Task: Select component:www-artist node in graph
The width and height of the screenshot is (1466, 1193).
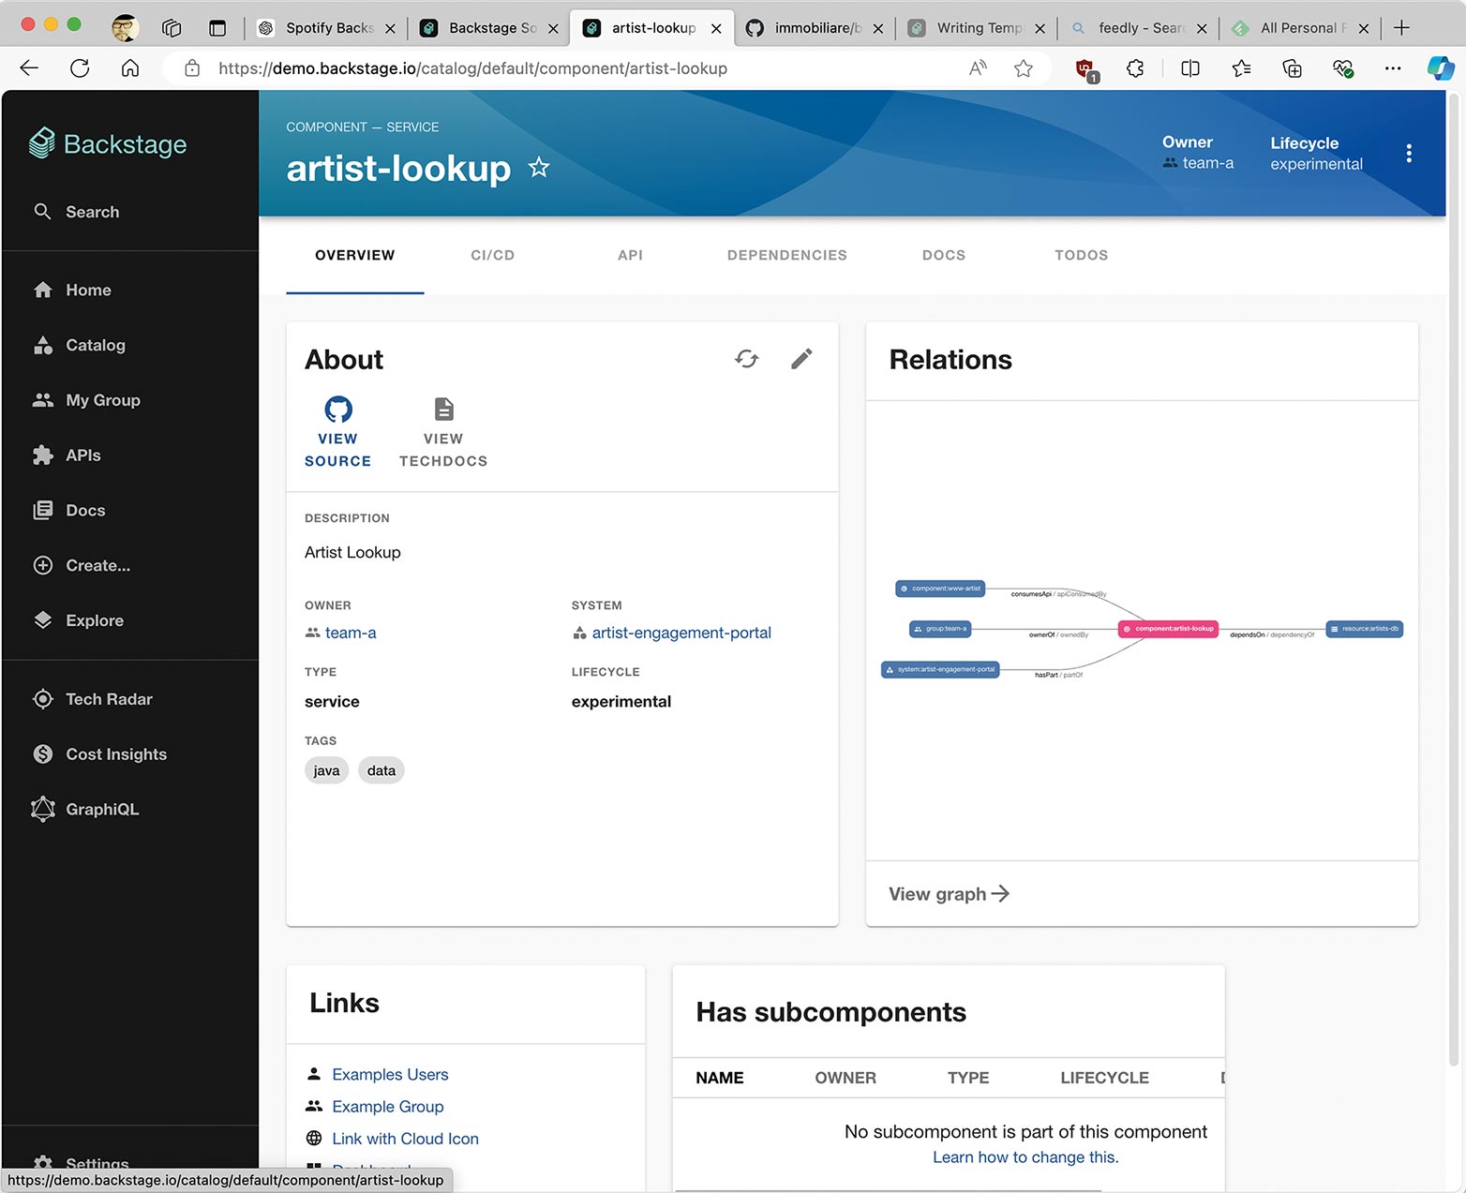Action: click(x=940, y=589)
